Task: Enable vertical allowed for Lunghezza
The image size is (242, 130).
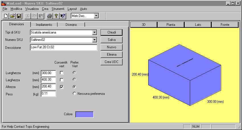Action: [x=62, y=73]
